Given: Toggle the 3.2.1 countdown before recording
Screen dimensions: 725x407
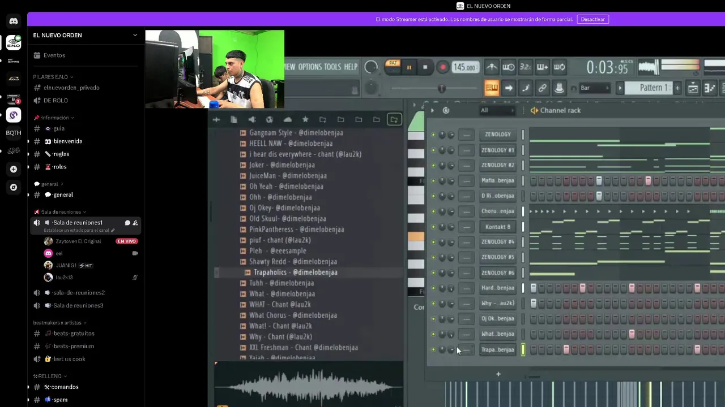Looking at the screenshot, I should coord(526,67).
